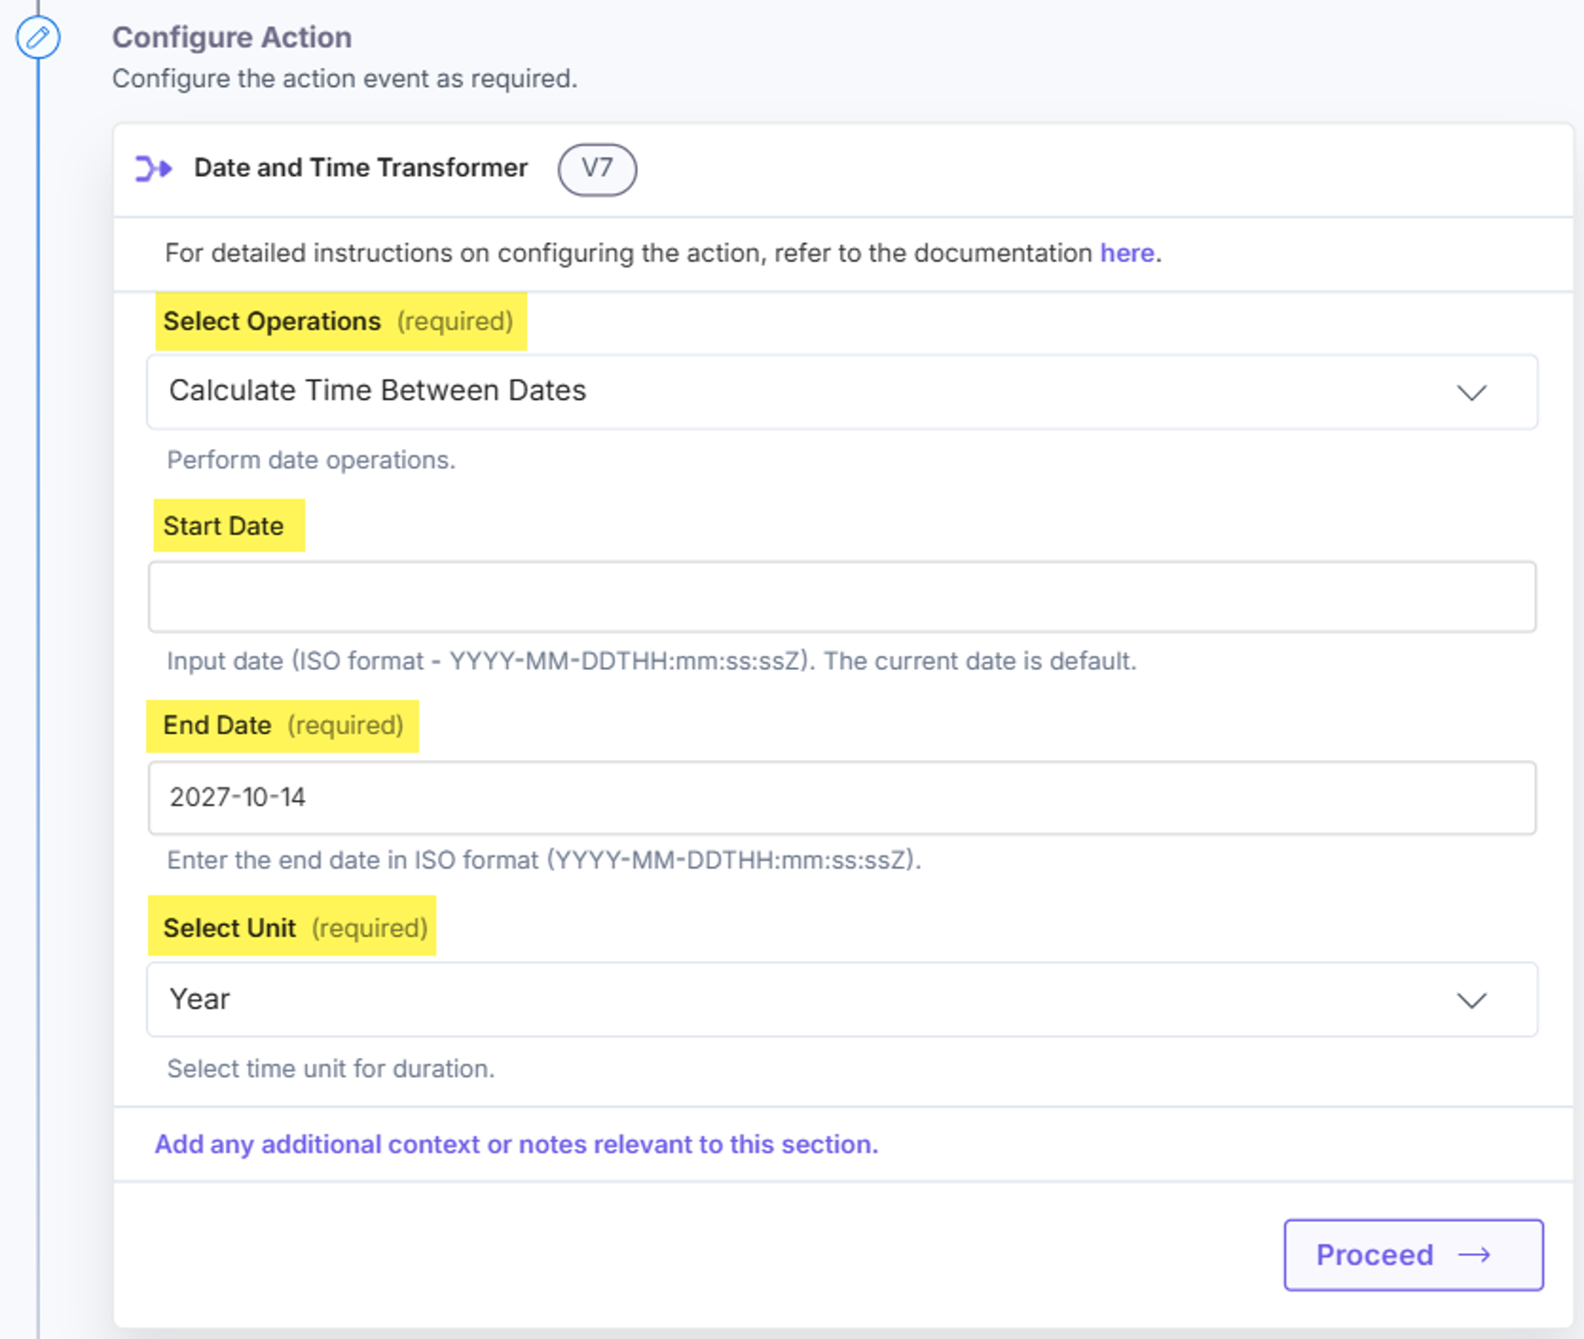This screenshot has height=1339, width=1584.
Task: Click the 'Date and Time Transformer' title
Action: tap(361, 168)
